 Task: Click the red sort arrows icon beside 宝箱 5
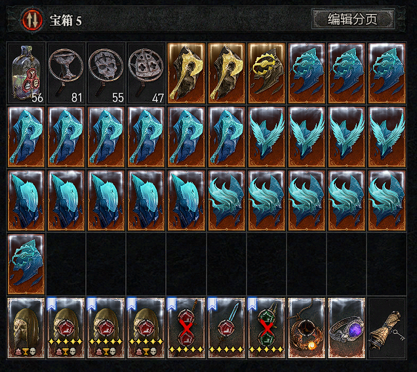tap(33, 20)
